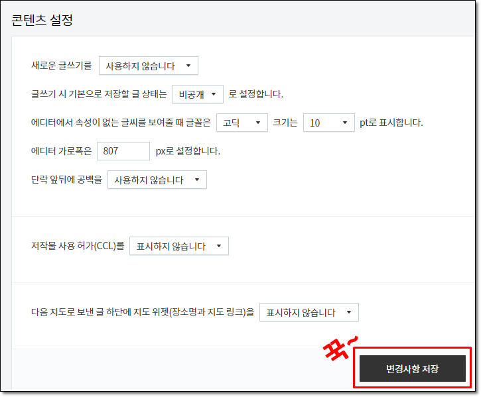Click the pt로 표시합니다. text
This screenshot has width=481, height=397.
point(391,123)
